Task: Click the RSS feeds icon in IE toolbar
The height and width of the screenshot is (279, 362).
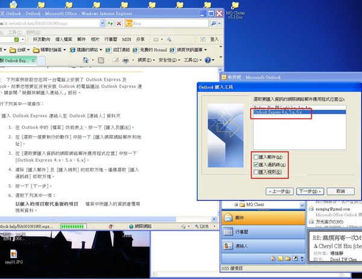Action: (x=101, y=60)
